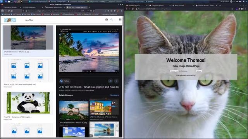
Task: Open the Offensive Security bookmark
Action: pos(67,14)
